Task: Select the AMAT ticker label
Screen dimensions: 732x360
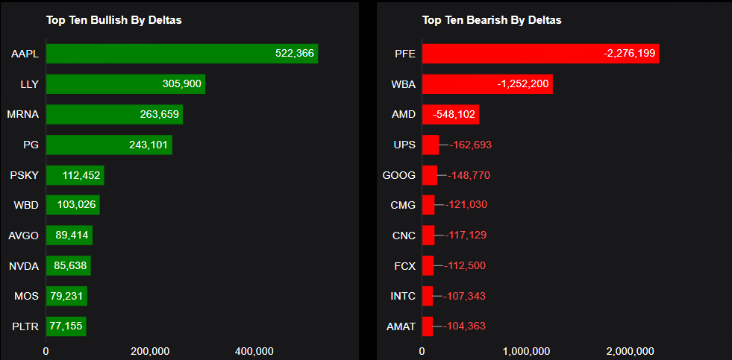Action: (x=401, y=327)
